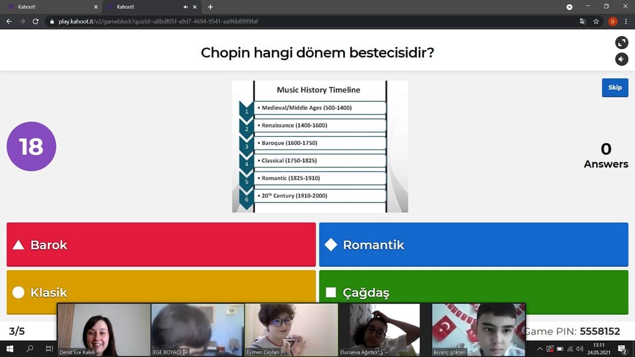
Task: Choose the green Çağdaş answer
Action: [474, 292]
